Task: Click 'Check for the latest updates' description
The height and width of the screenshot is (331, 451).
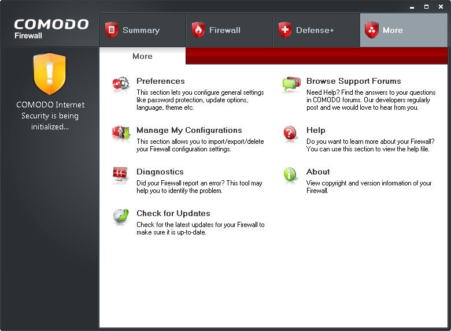Action: (x=201, y=228)
